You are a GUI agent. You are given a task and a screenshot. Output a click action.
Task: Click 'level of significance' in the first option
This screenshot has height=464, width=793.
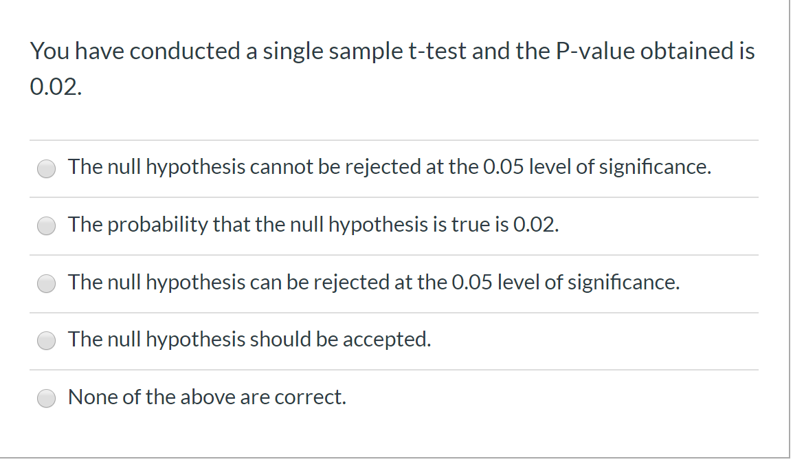(x=620, y=167)
